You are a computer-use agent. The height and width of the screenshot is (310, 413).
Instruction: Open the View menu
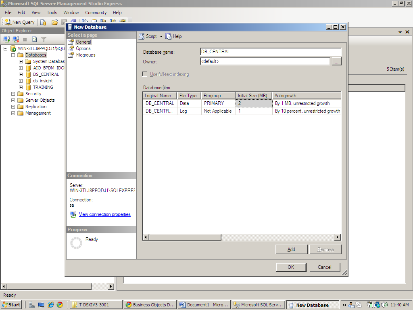point(36,13)
